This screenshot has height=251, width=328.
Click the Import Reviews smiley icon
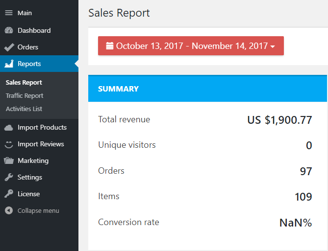(9, 144)
